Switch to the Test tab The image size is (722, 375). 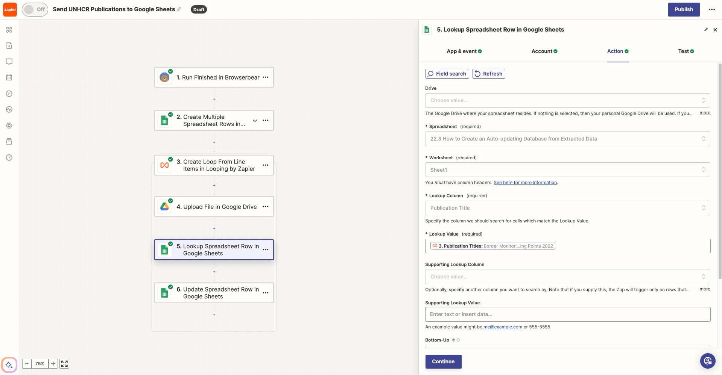[686, 51]
